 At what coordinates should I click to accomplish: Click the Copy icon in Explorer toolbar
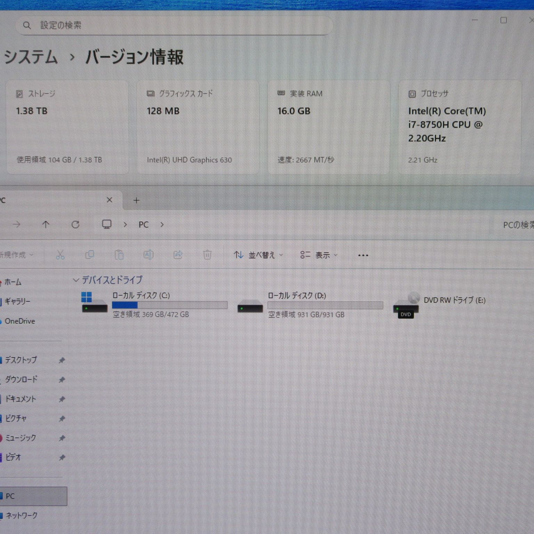click(x=90, y=255)
